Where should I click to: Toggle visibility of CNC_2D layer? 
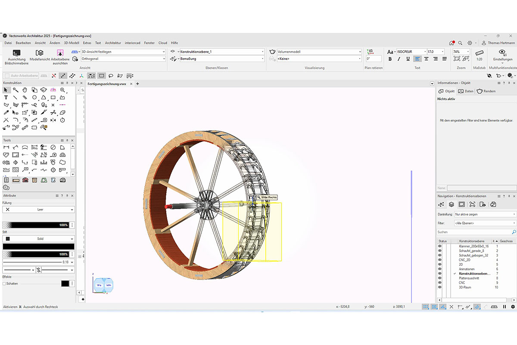440,260
